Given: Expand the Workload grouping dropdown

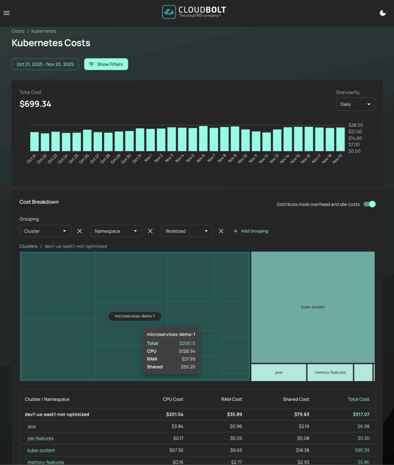Looking at the screenshot, I should coord(186,231).
